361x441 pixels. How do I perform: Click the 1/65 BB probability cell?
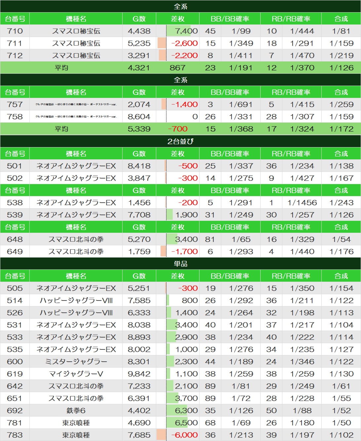tap(241, 239)
